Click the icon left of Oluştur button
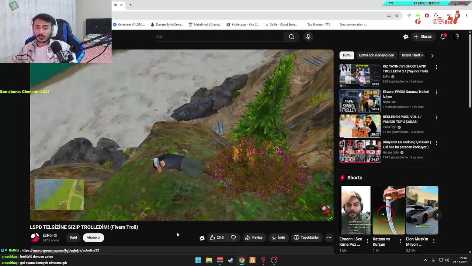 pos(406,37)
